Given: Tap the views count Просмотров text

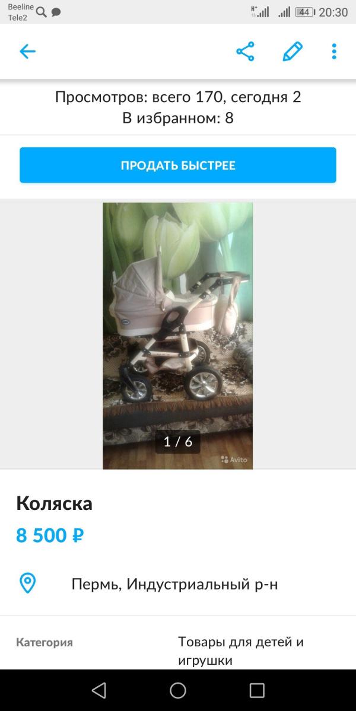Looking at the screenshot, I should click(178, 97).
